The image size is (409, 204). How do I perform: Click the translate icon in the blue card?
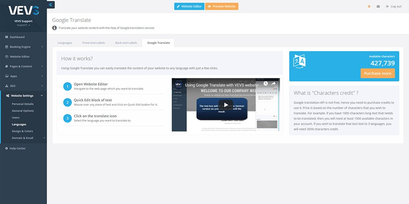pos(300,61)
